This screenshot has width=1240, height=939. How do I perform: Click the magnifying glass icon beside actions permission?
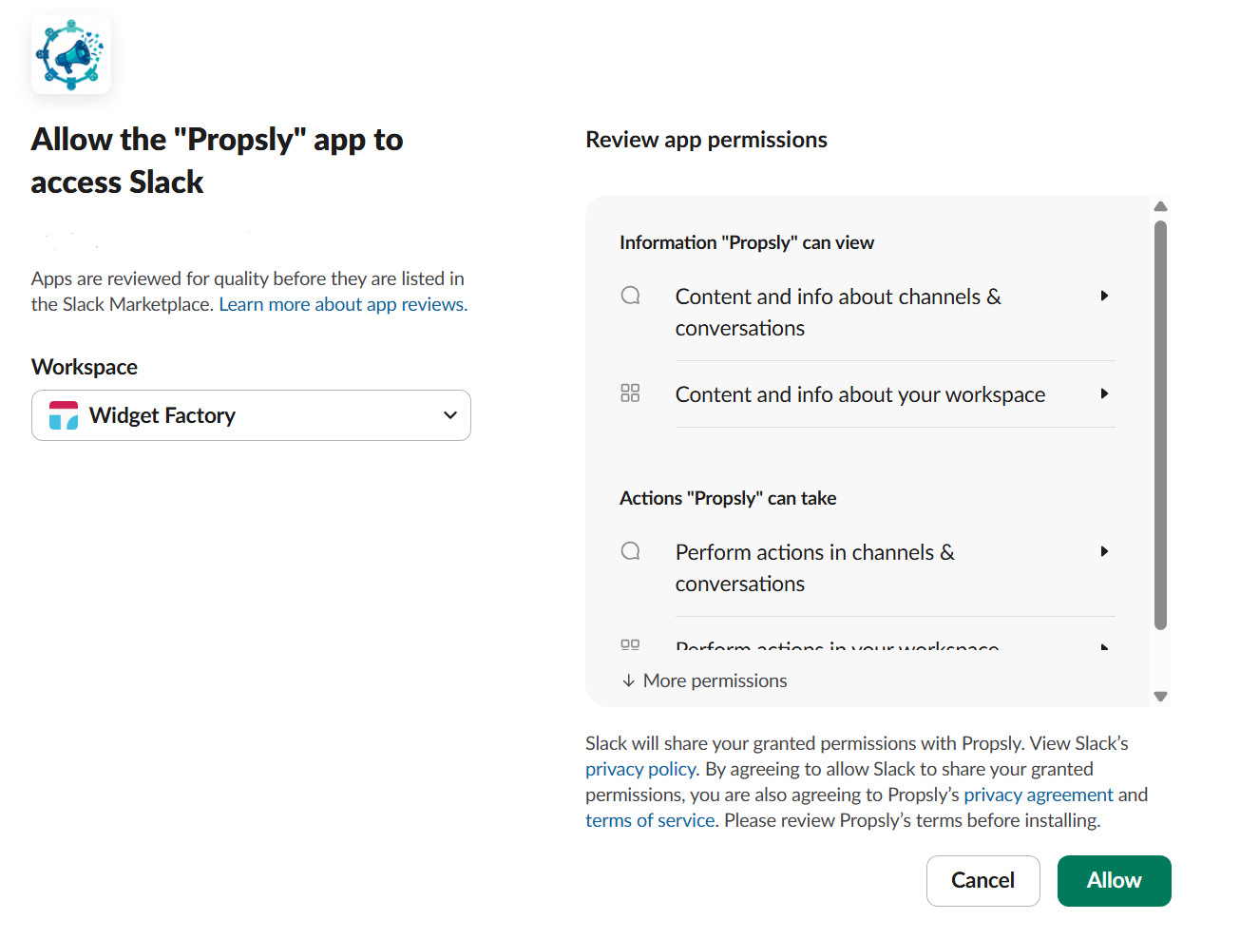(630, 551)
